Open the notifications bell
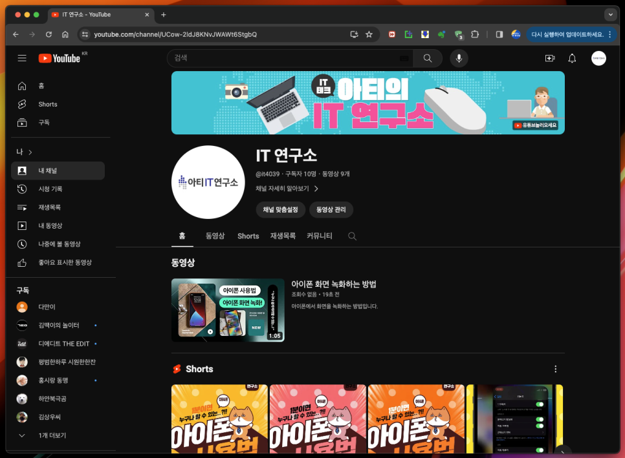Viewport: 625px width, 458px height. (572, 58)
